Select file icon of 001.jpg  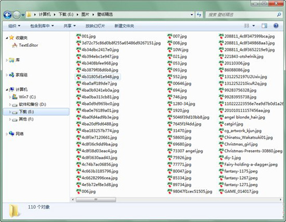(x=78, y=36)
